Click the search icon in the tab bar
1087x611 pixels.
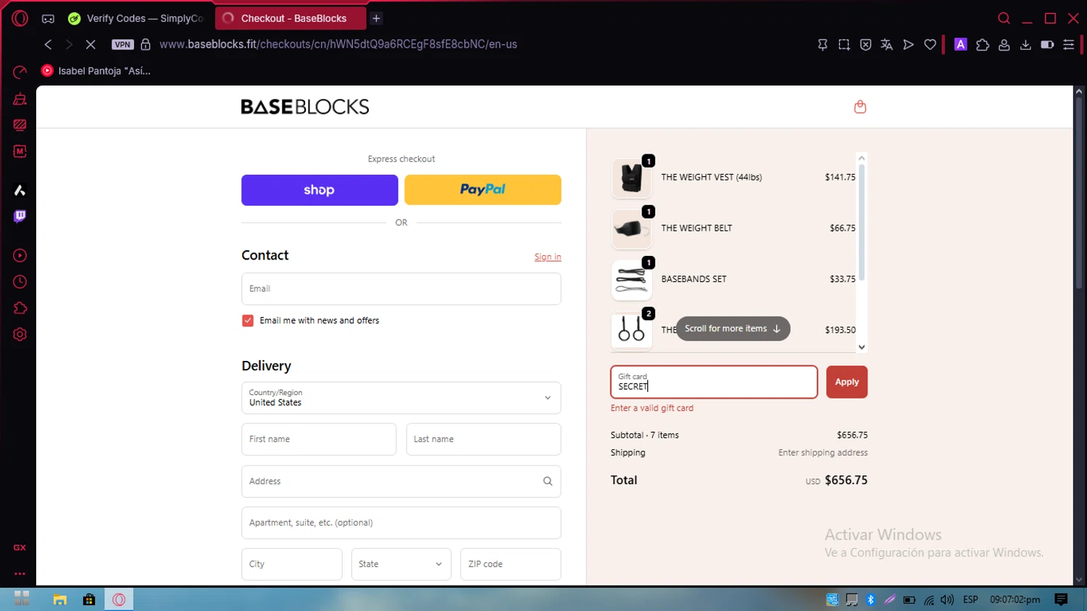click(x=1004, y=18)
